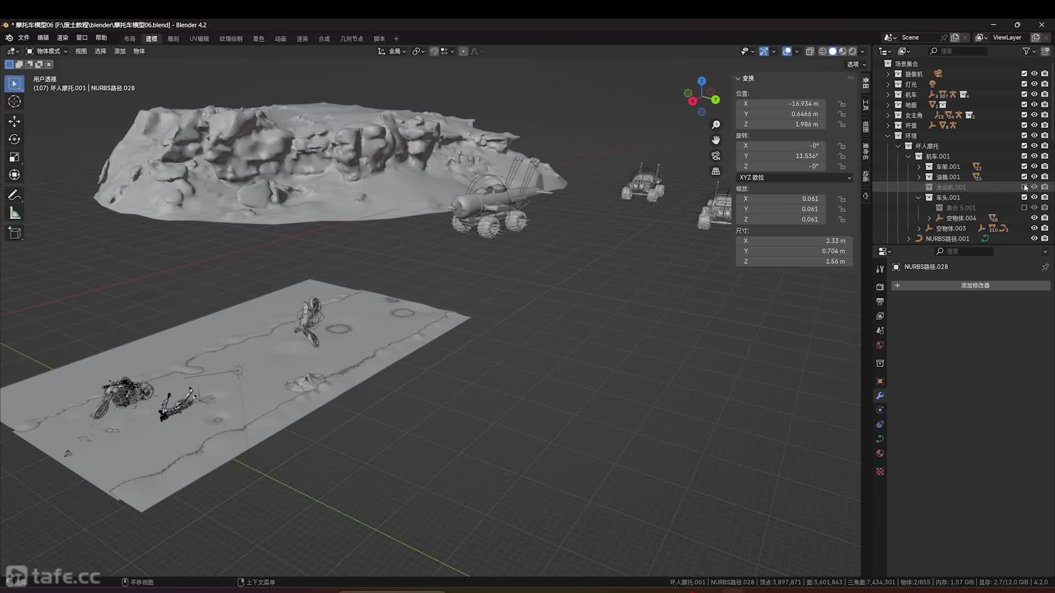
Task: Hide 机车 collection in viewport
Action: (x=1034, y=94)
